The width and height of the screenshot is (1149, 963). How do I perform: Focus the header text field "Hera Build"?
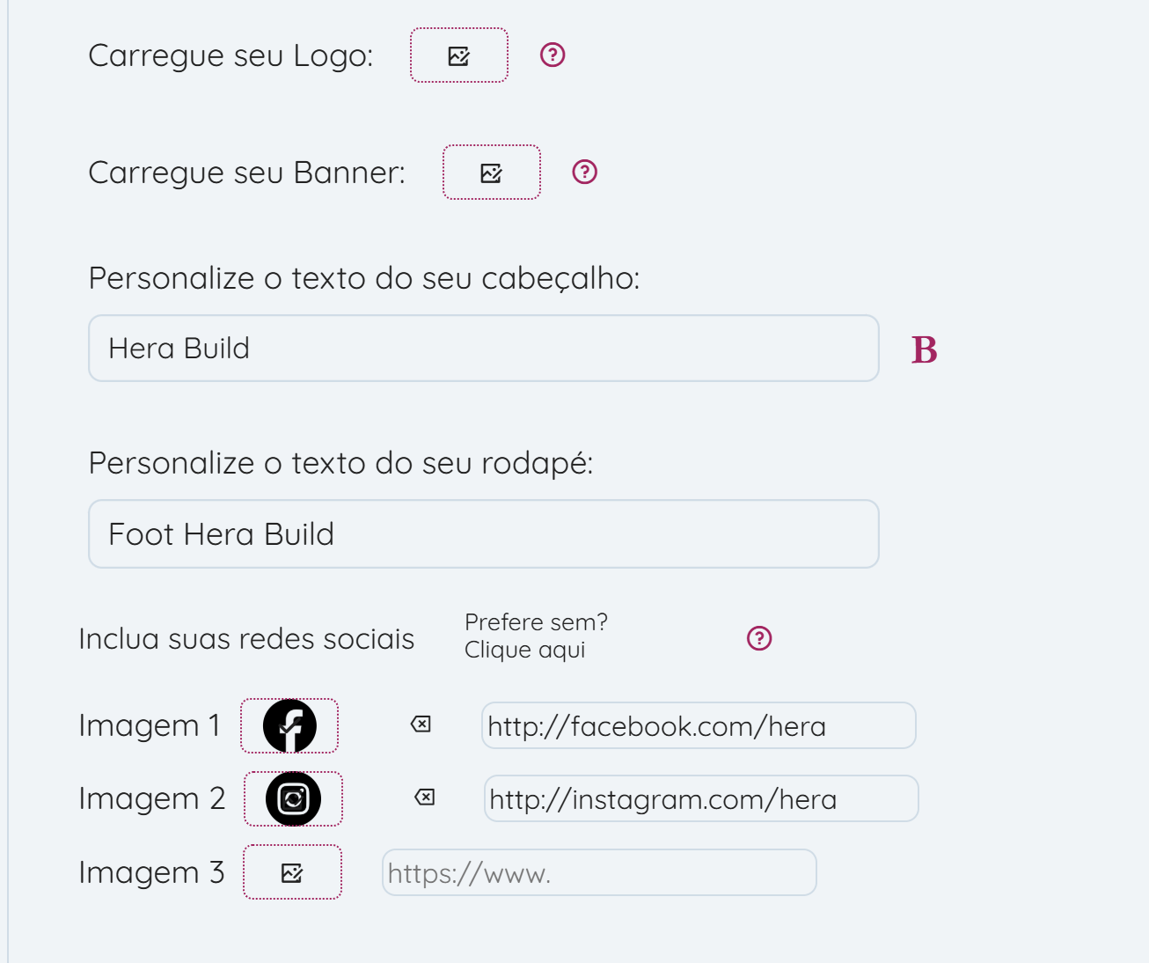pyautogui.click(x=484, y=349)
